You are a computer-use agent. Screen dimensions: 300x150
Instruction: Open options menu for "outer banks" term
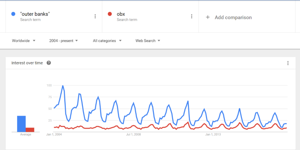pyautogui.click(x=95, y=16)
